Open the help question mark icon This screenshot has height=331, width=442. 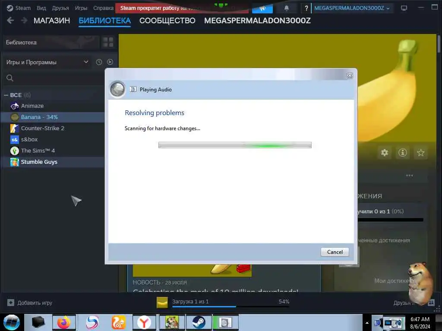tap(306, 8)
